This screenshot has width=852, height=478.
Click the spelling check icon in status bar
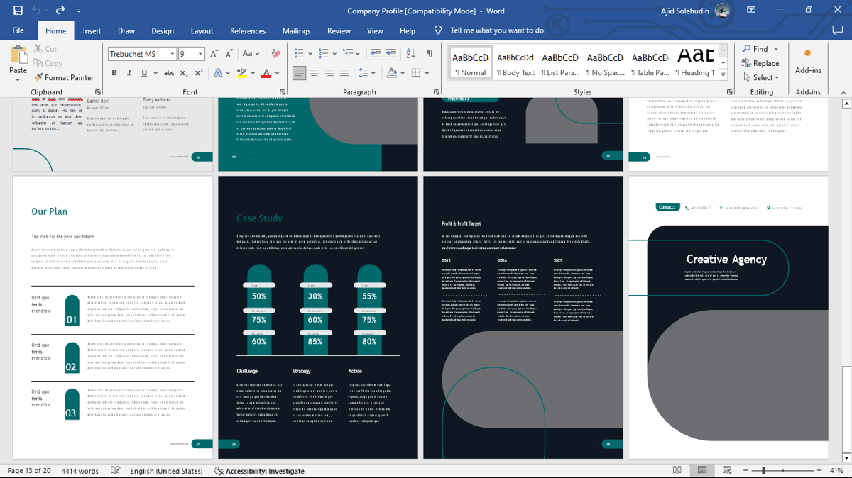pos(114,470)
